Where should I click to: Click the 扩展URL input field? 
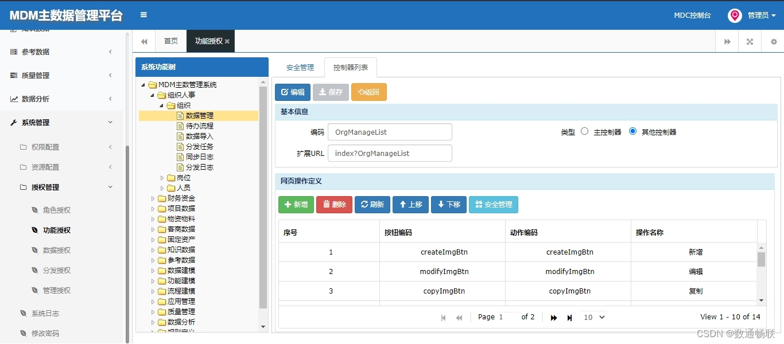pos(390,153)
